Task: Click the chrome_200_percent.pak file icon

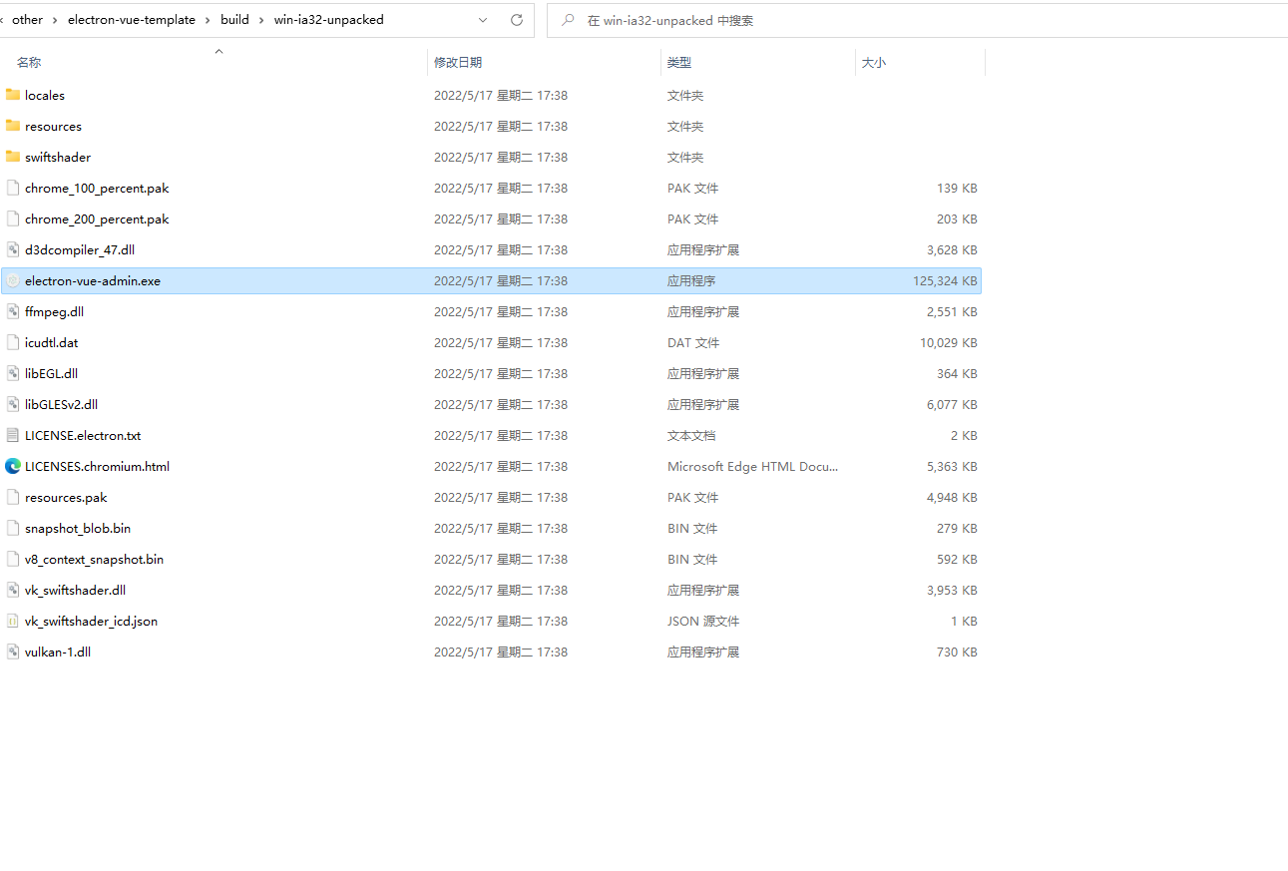Action: (x=13, y=218)
